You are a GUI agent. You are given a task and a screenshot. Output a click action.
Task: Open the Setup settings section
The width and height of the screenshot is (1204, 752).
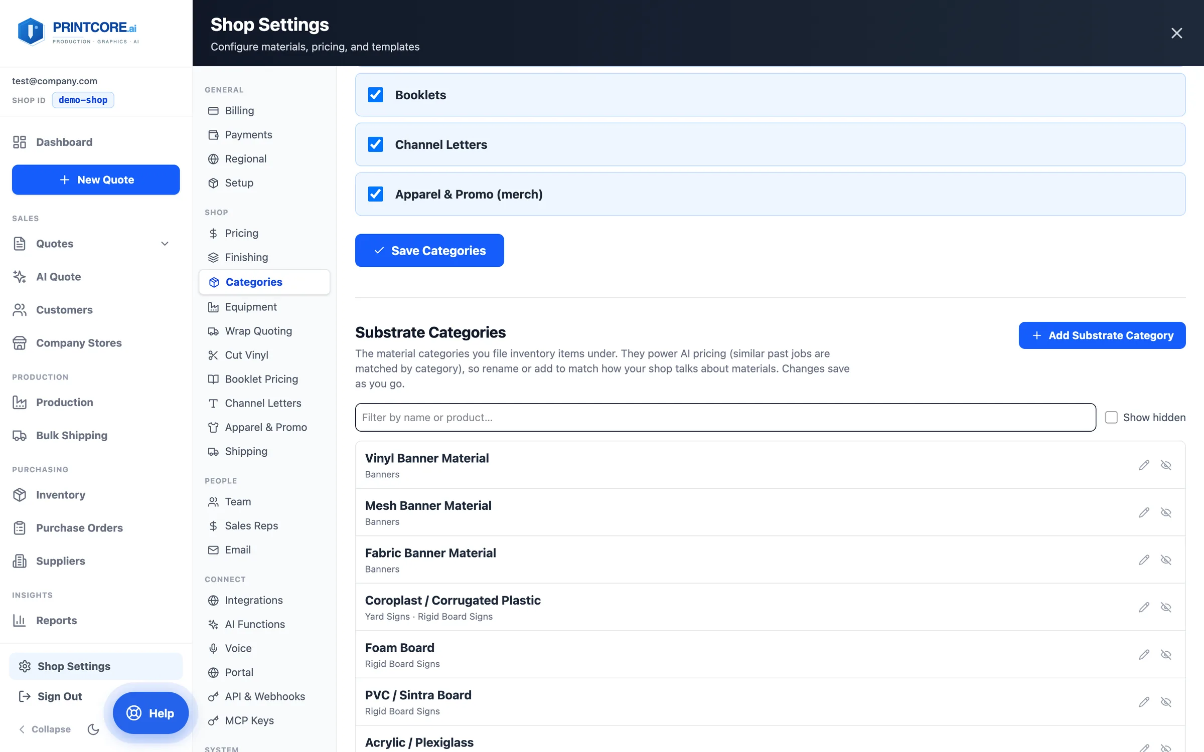pyautogui.click(x=264, y=182)
